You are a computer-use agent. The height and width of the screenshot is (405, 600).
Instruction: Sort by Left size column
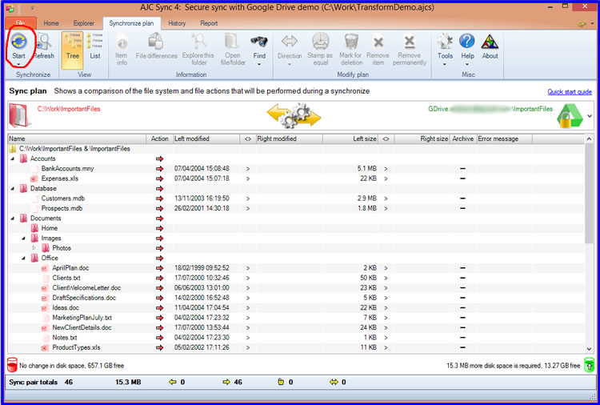pyautogui.click(x=350, y=138)
